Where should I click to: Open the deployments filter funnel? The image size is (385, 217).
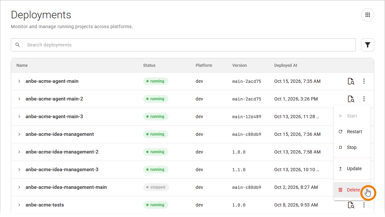point(367,45)
